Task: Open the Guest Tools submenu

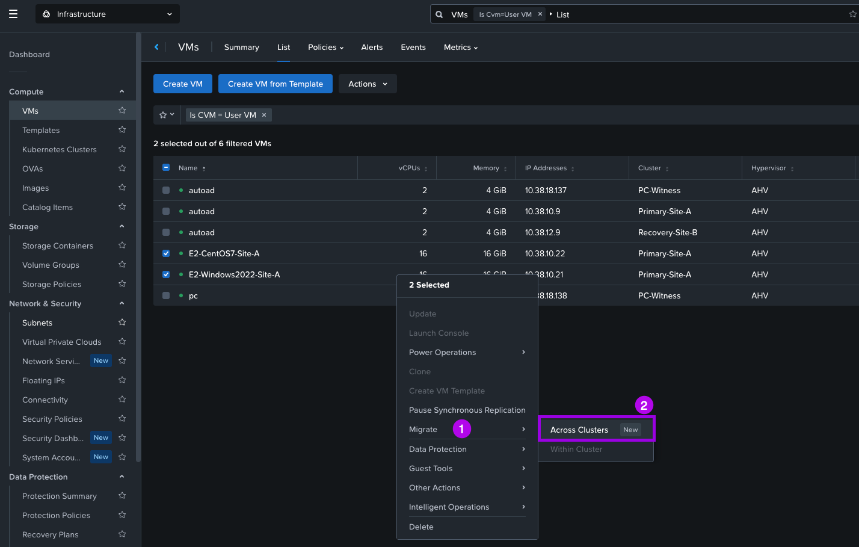Action: pyautogui.click(x=467, y=468)
